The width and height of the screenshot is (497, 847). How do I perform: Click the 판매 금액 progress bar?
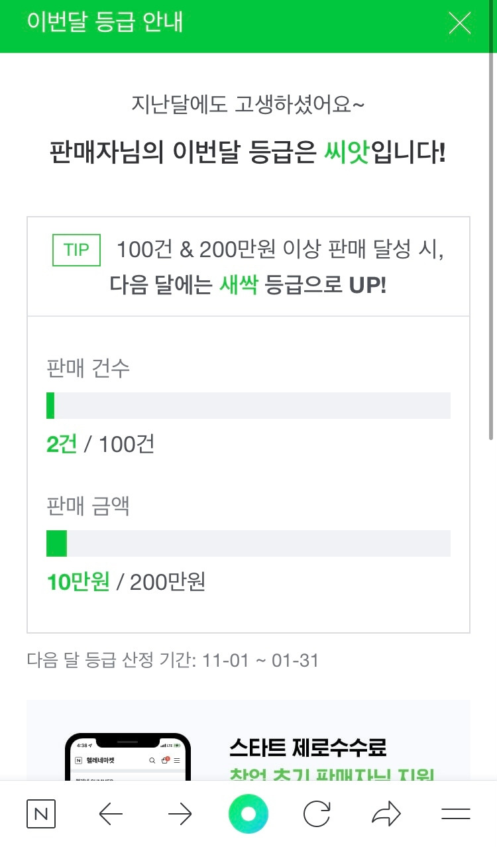pyautogui.click(x=248, y=543)
